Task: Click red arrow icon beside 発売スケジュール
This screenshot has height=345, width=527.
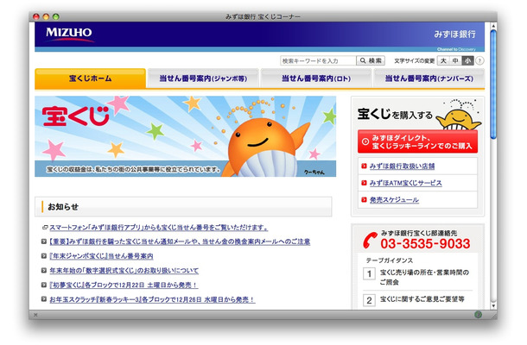Action: pos(364,200)
